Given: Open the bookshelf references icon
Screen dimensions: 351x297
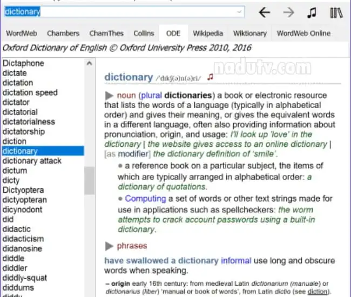Looking at the screenshot, I should click(336, 13).
